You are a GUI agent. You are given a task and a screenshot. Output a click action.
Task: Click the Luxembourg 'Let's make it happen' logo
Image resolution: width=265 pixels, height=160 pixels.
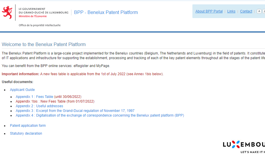[244, 147]
